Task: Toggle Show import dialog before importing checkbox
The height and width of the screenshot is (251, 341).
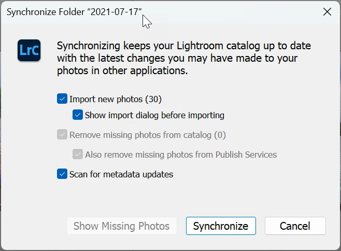Action: [78, 115]
